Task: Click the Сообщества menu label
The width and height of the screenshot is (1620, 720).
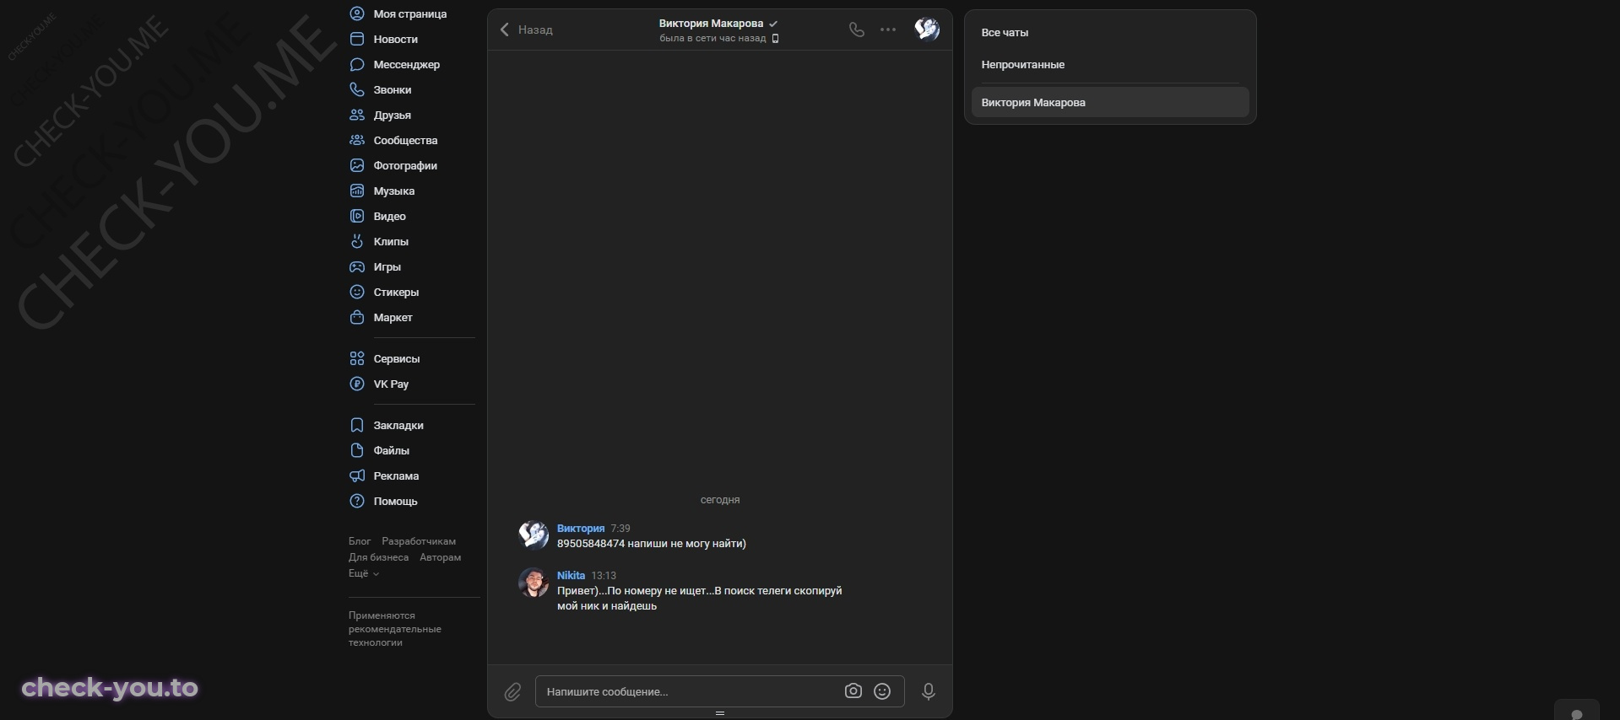Action: coord(405,140)
